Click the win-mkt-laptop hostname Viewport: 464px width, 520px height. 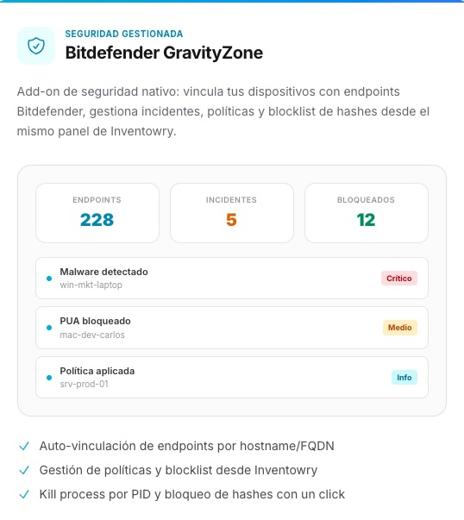(91, 285)
